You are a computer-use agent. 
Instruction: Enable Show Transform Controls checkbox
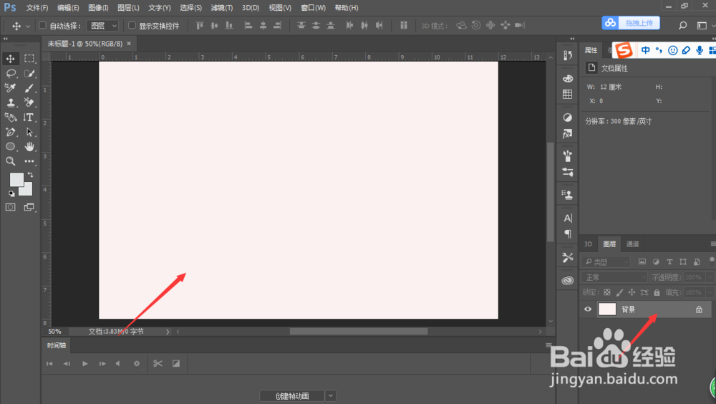coord(132,25)
